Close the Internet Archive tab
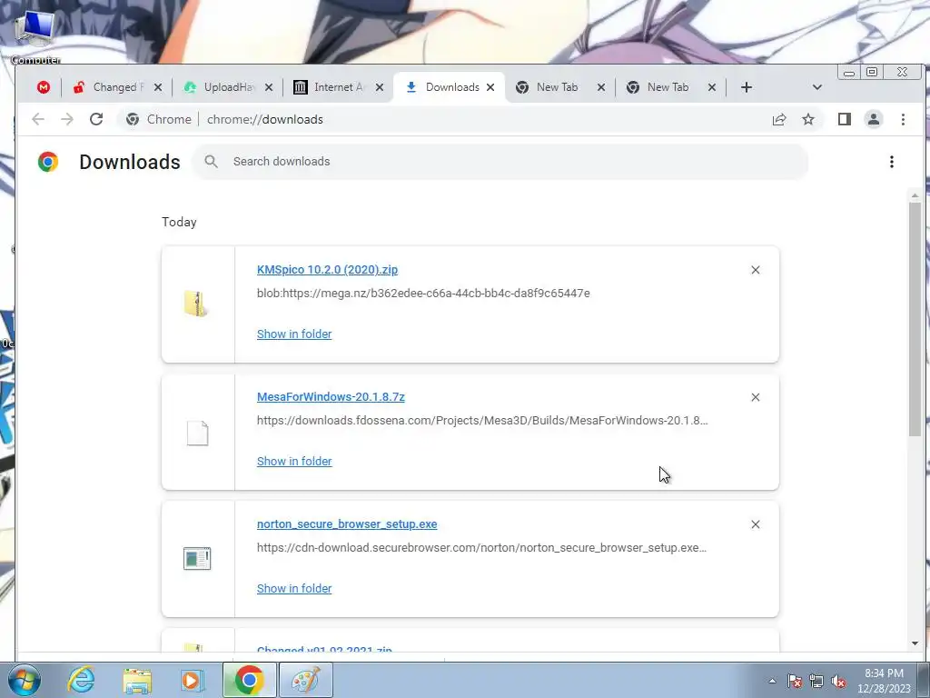930x698 pixels. [x=380, y=87]
